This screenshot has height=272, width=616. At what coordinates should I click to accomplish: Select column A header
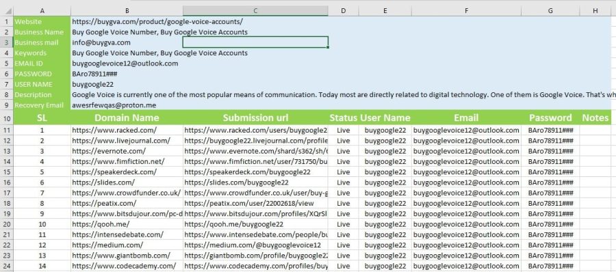click(42, 11)
